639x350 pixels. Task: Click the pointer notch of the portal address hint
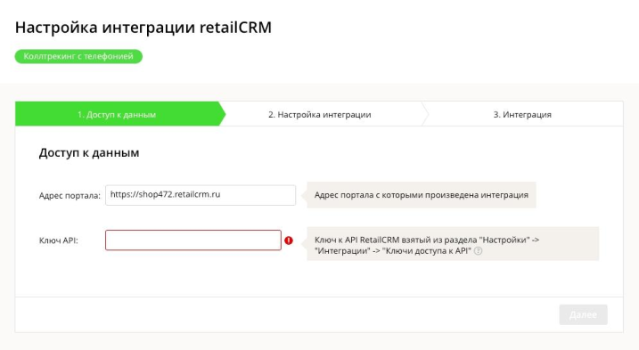click(x=304, y=195)
